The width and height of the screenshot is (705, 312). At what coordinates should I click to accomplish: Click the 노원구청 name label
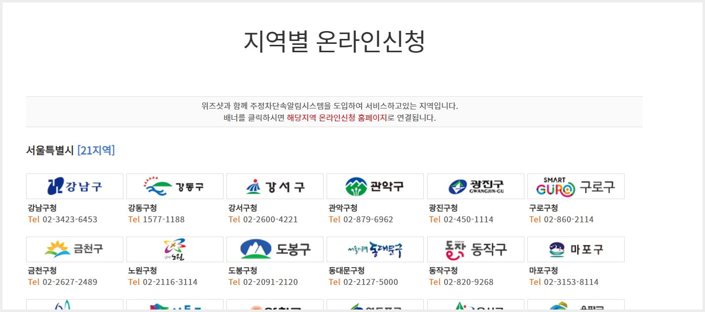143,271
